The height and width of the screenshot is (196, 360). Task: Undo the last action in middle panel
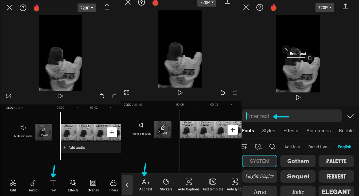click(223, 93)
